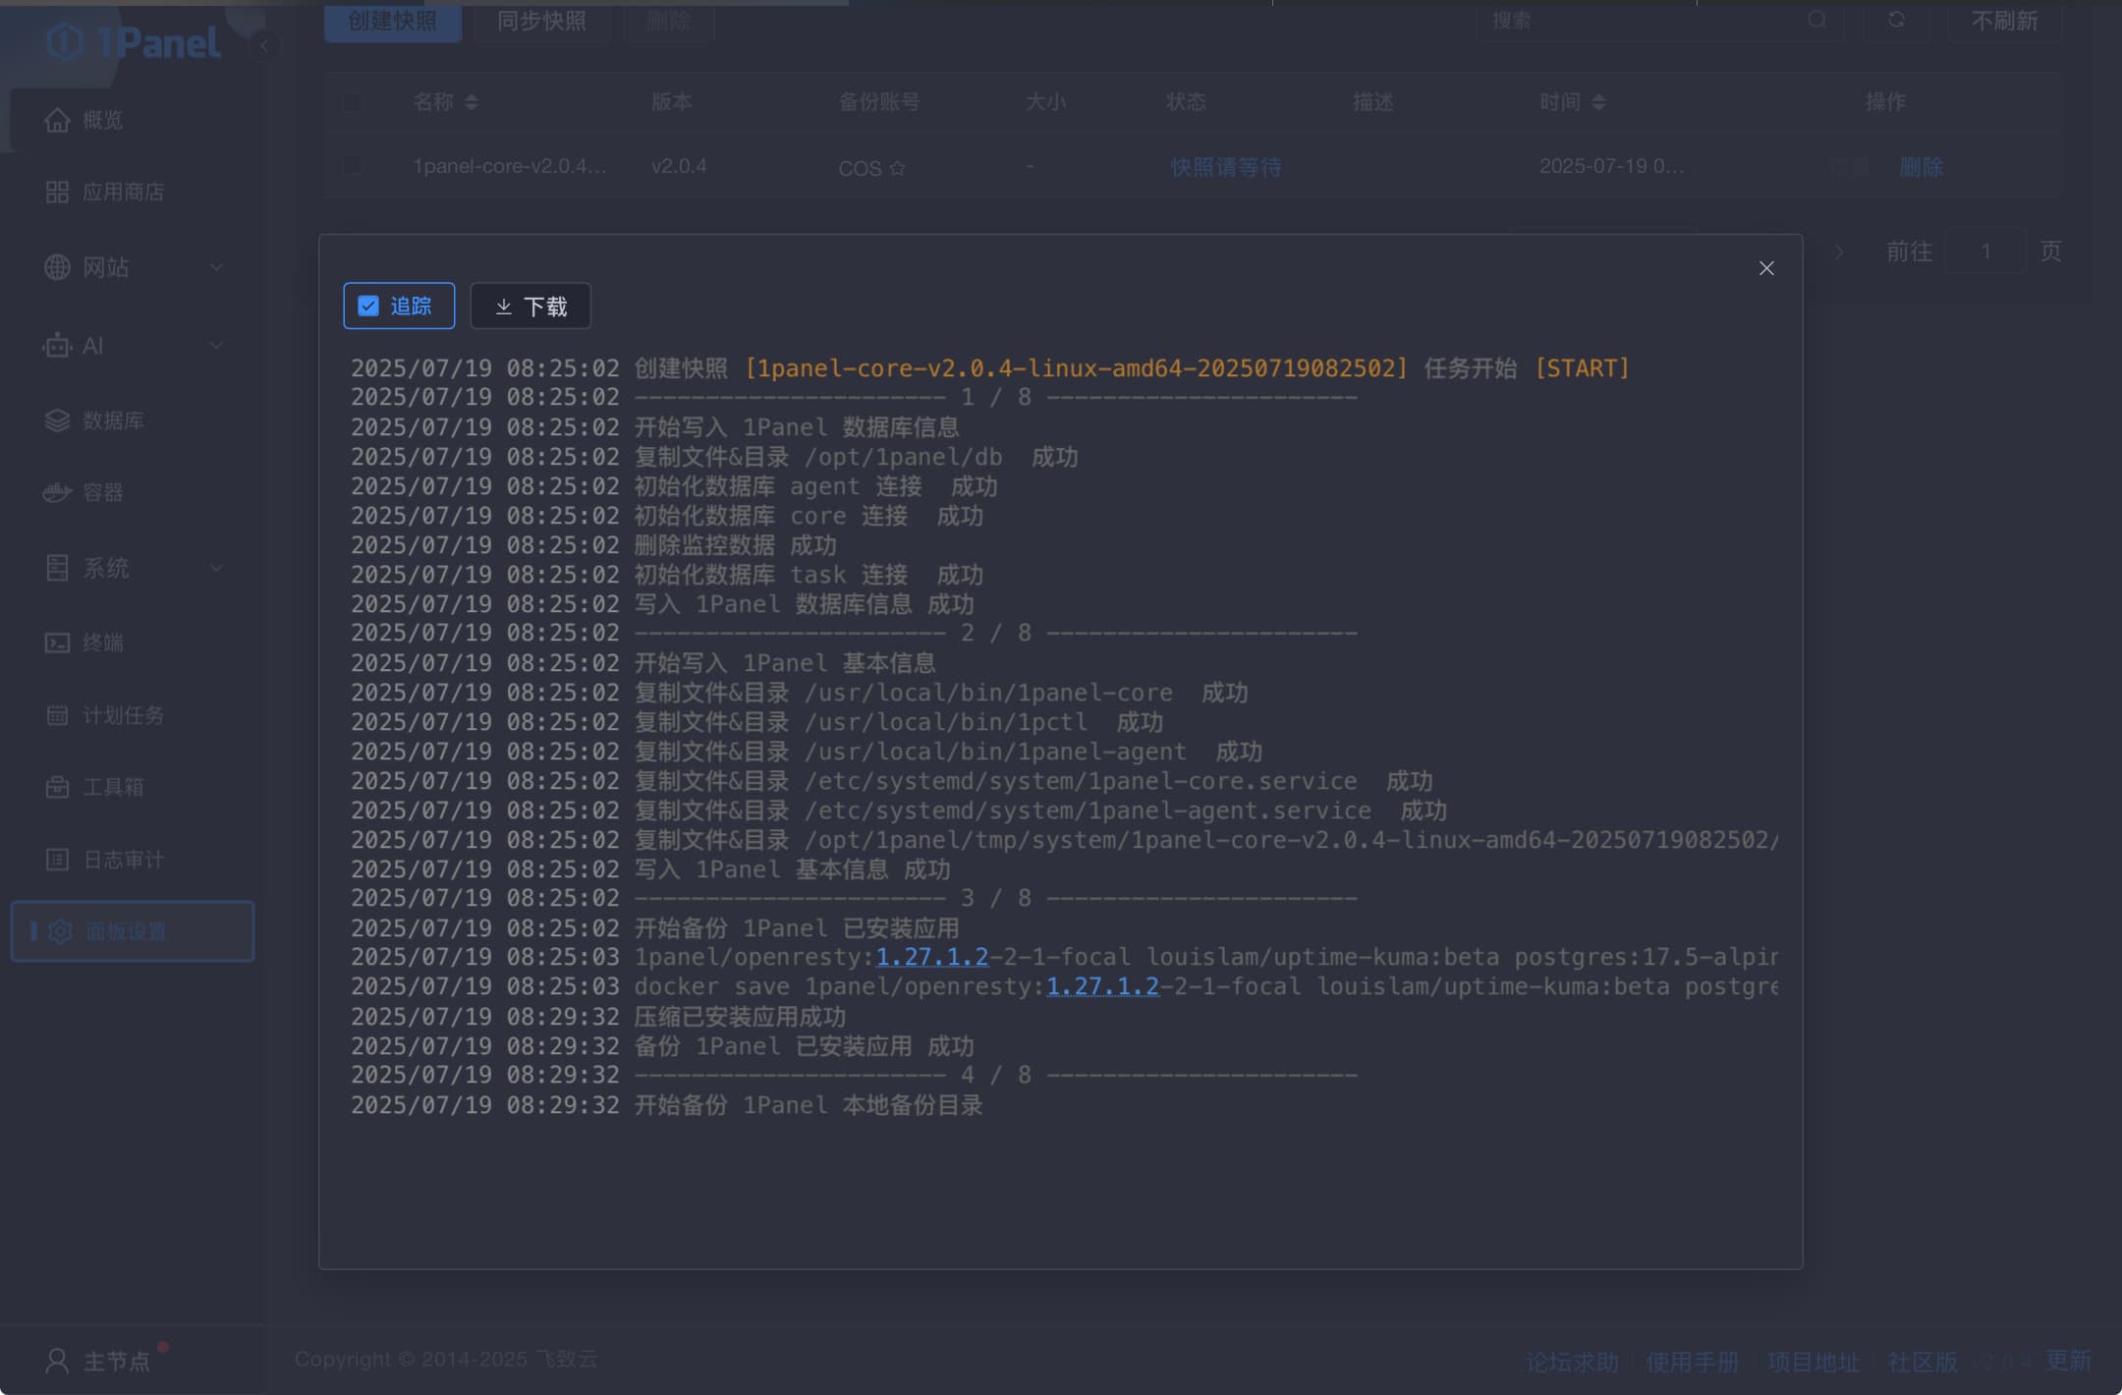Viewport: 2122px width, 1395px height.
Task: Click the Log audit icon
Action: point(57,860)
